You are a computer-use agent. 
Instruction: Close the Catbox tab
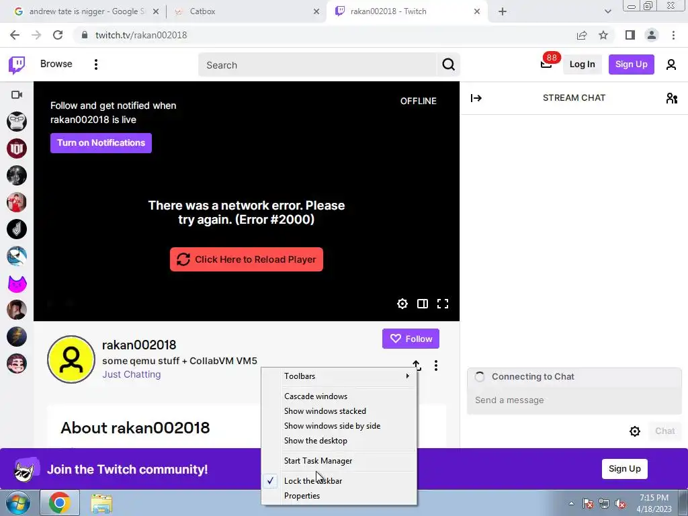316,11
